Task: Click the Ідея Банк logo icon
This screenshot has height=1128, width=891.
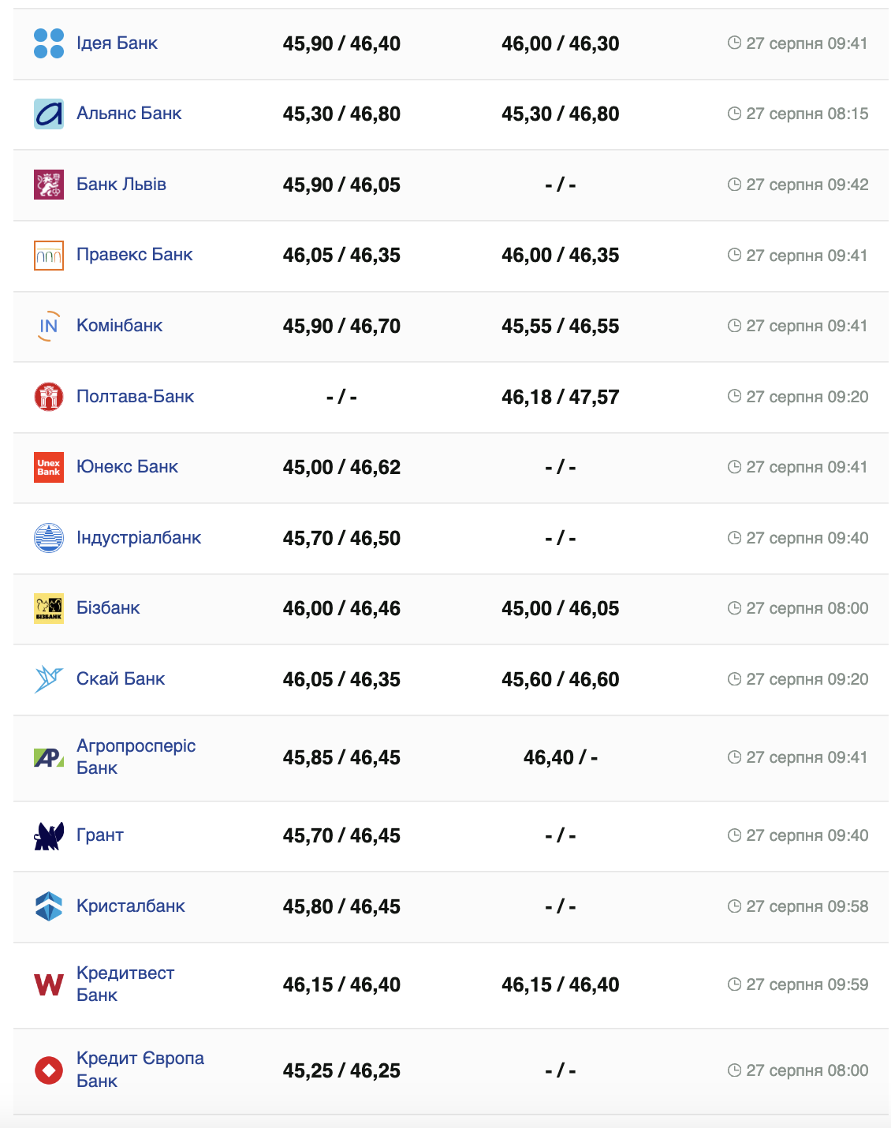Action: (49, 43)
